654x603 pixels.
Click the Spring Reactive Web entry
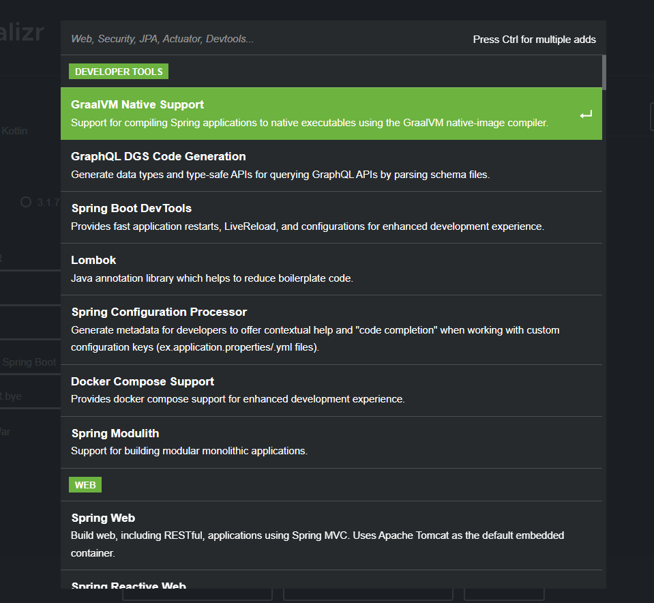331,580
